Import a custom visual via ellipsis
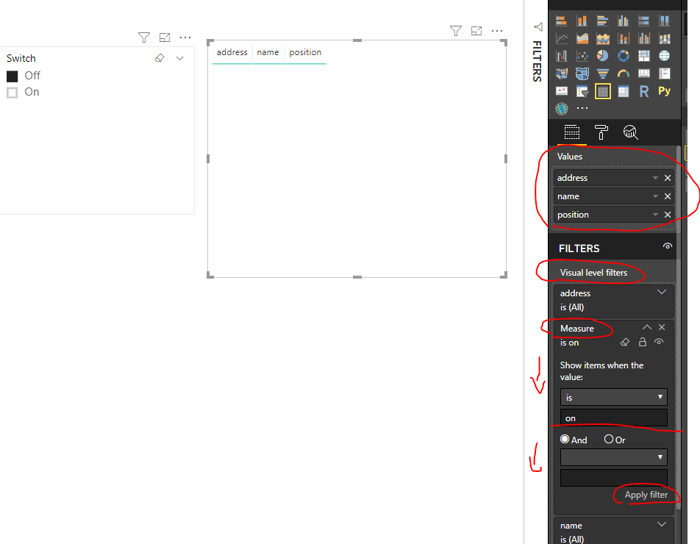The width and height of the screenshot is (700, 544). click(x=582, y=109)
